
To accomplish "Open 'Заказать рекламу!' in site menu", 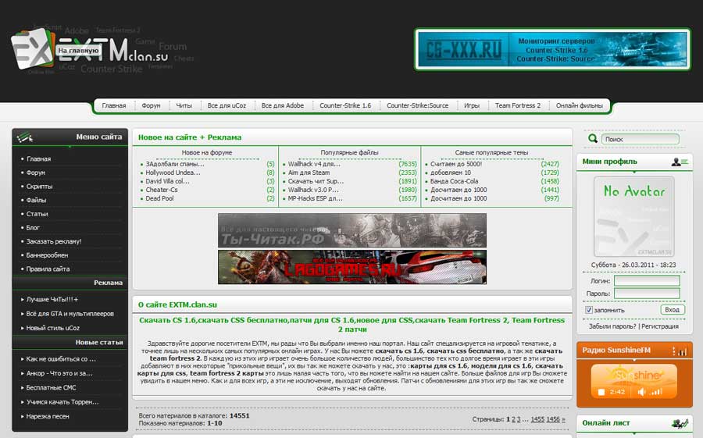I will tap(54, 241).
